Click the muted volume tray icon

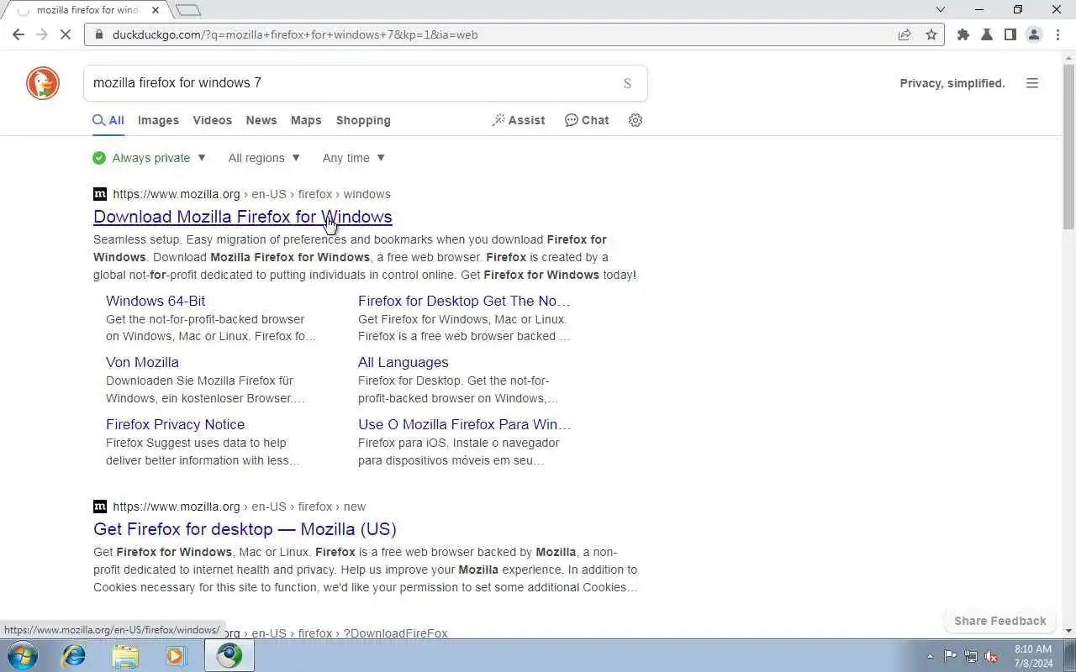992,656
